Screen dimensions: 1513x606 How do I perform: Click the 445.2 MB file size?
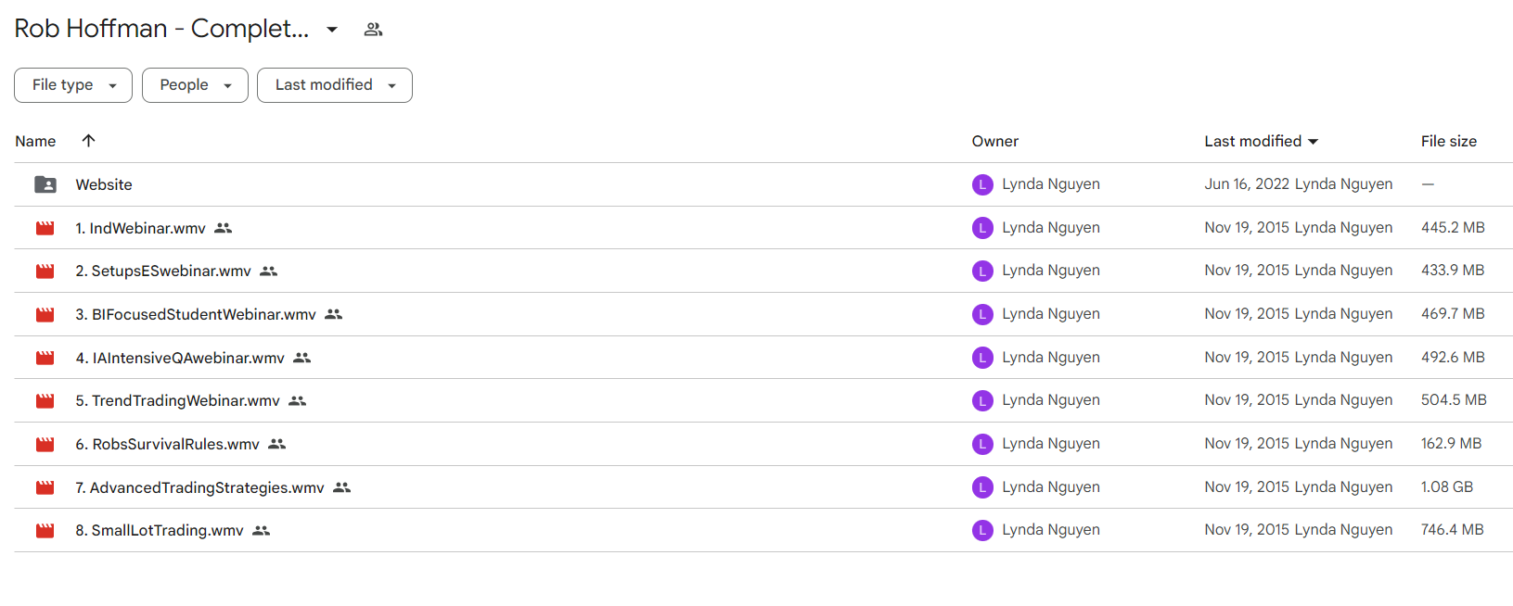tap(1453, 228)
